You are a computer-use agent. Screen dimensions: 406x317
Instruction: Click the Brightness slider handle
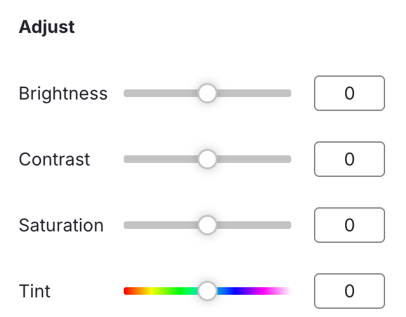207,93
